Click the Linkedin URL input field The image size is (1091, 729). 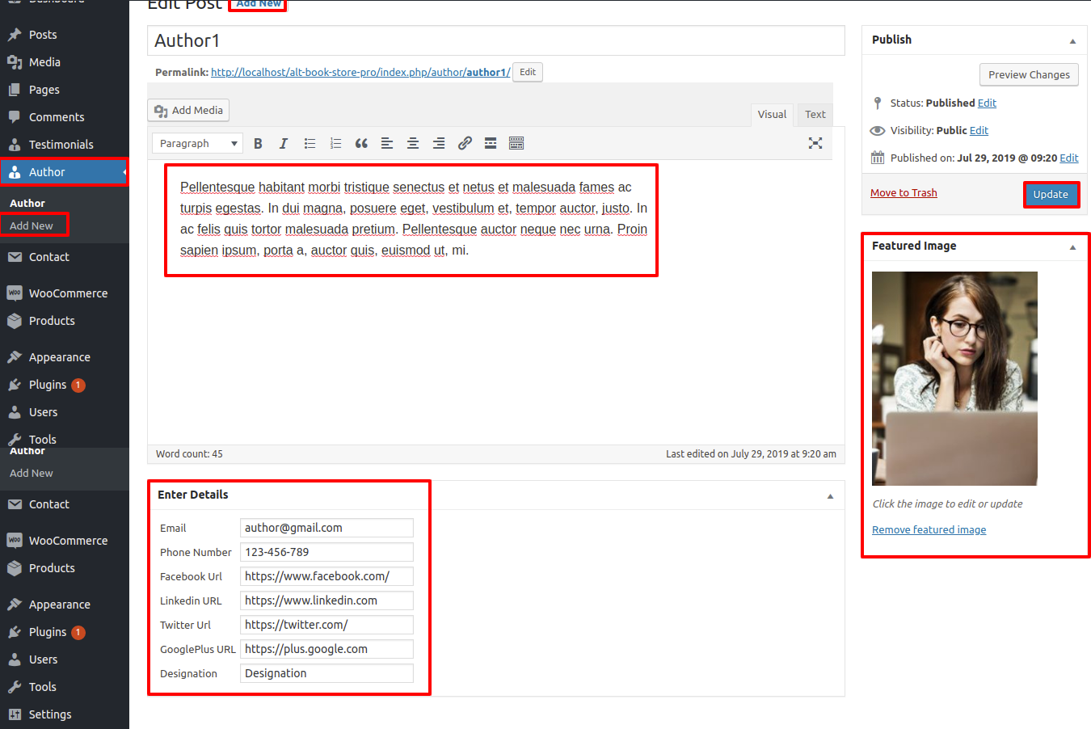326,600
